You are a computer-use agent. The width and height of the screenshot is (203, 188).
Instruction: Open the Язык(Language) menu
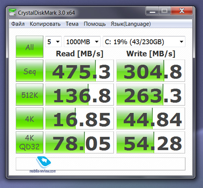[x=131, y=24]
